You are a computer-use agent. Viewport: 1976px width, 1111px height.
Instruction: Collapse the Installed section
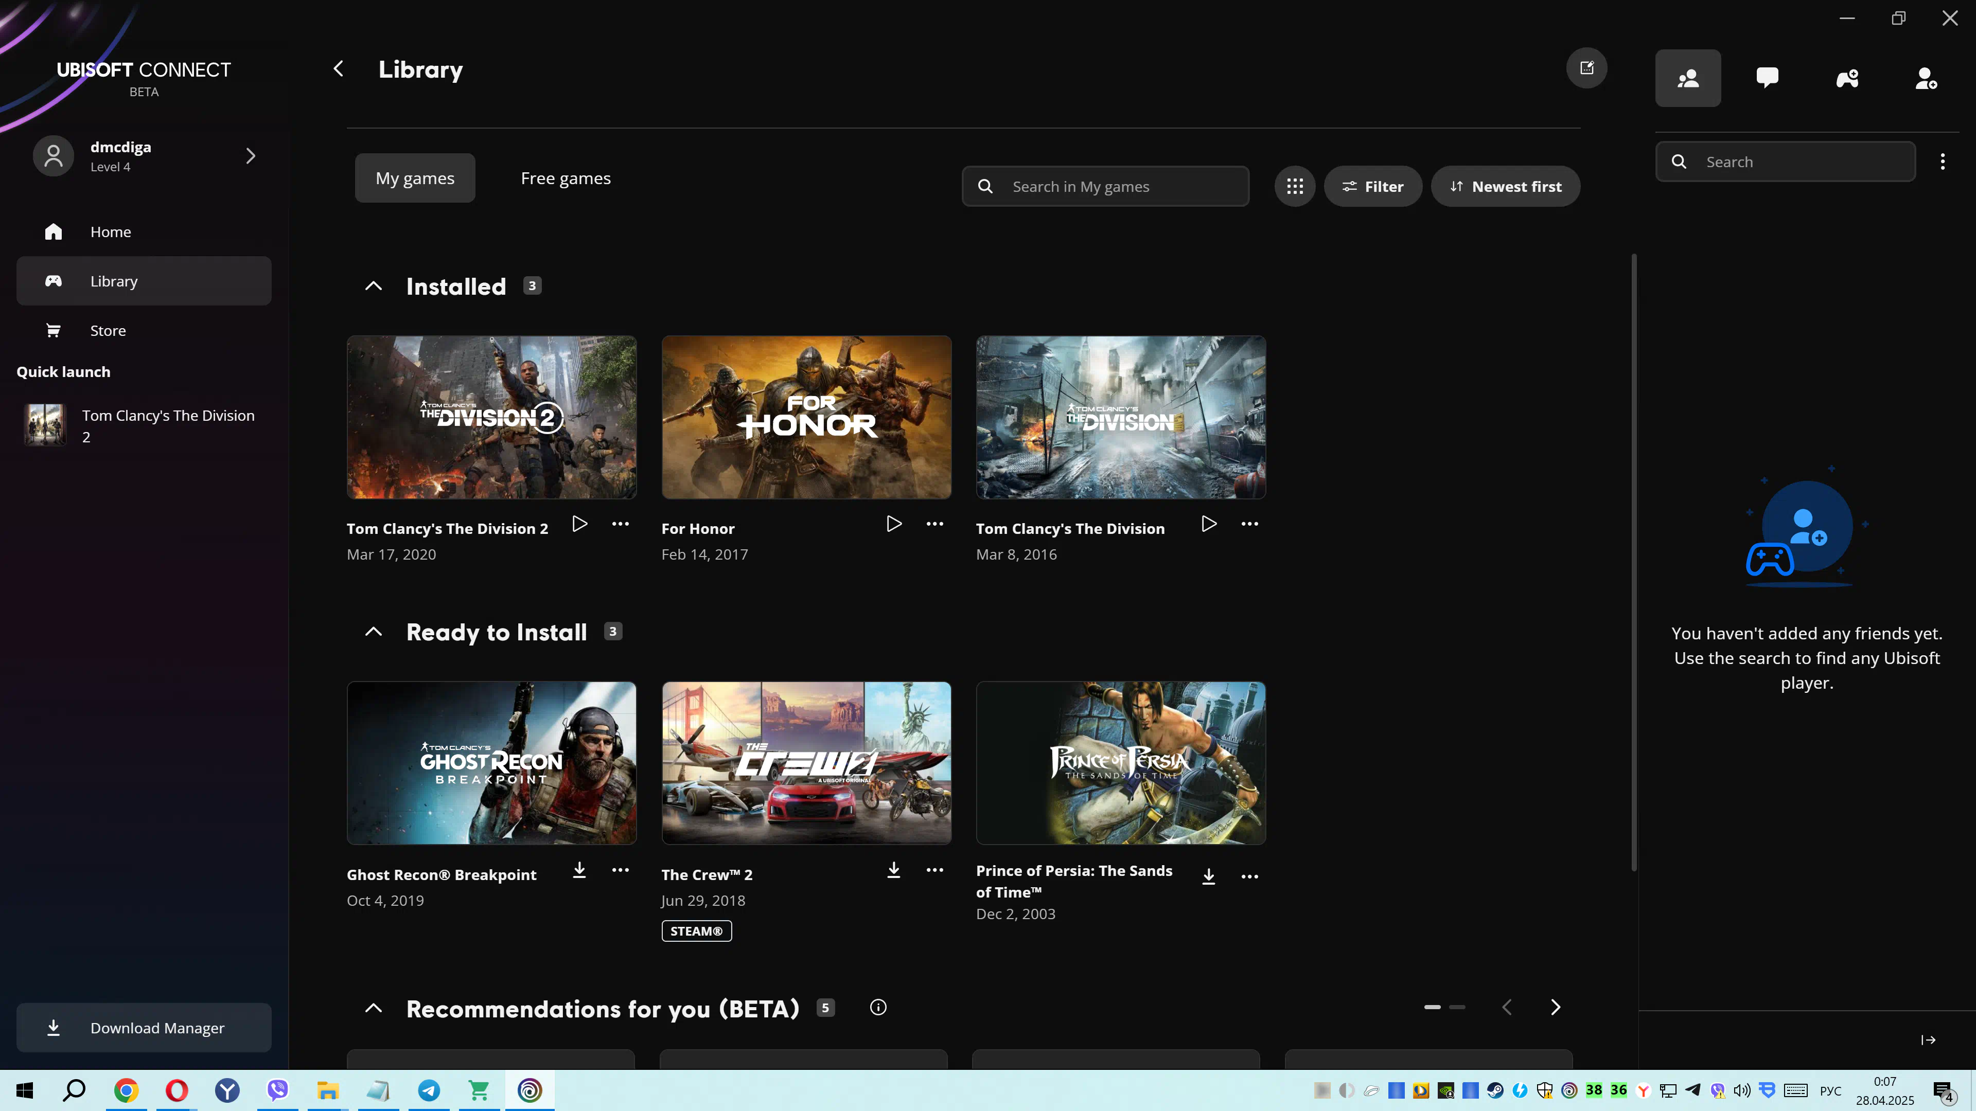374,286
